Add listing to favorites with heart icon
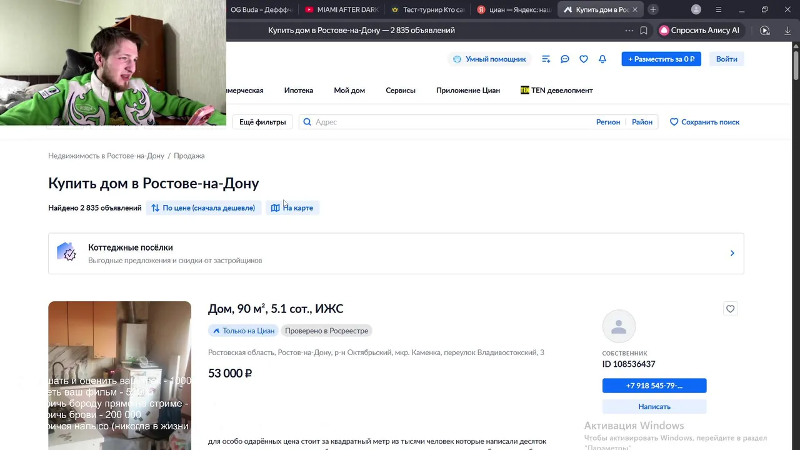800x450 pixels. (x=730, y=309)
